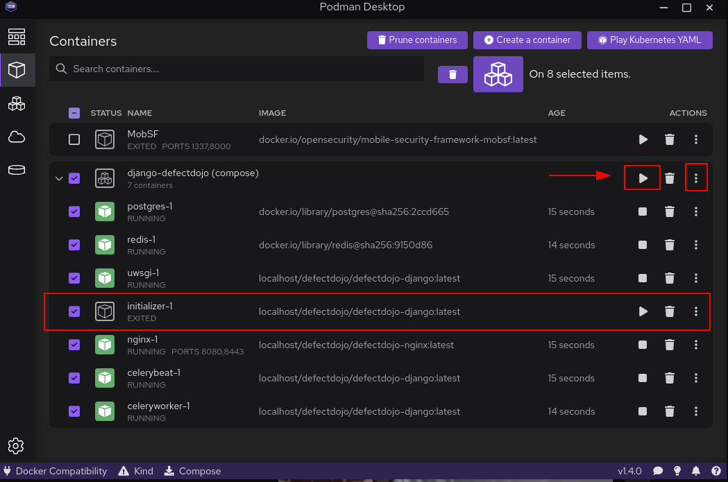This screenshot has width=728, height=482.
Task: Open postgres-1 more actions menu
Action: [695, 212]
